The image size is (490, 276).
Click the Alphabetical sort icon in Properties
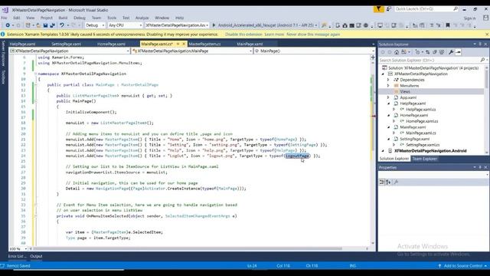[x=388, y=182]
